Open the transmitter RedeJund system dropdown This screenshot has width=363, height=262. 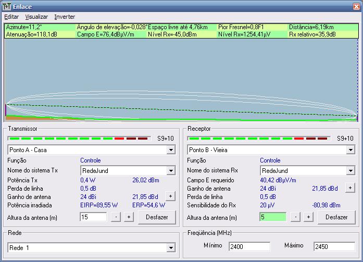(x=171, y=170)
